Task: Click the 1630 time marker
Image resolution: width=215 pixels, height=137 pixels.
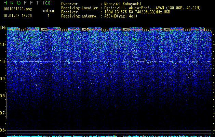Action: click(x=207, y=29)
